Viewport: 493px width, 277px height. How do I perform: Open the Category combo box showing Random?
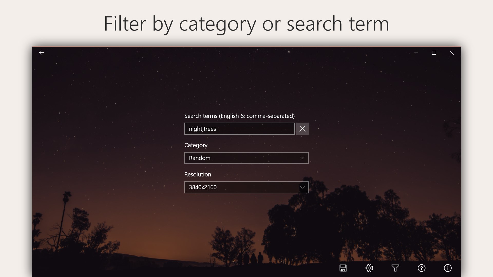241,158
